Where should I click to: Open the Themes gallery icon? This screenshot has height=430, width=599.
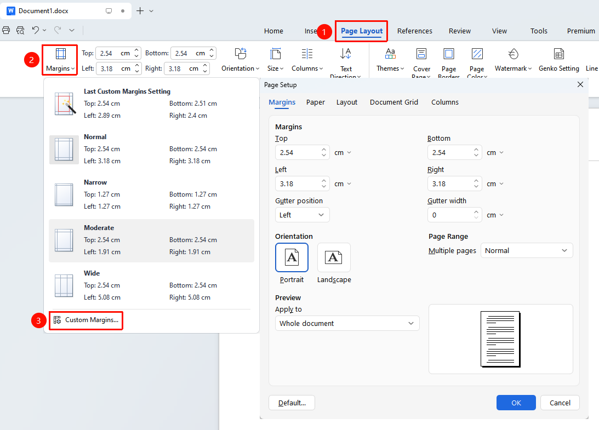(390, 54)
